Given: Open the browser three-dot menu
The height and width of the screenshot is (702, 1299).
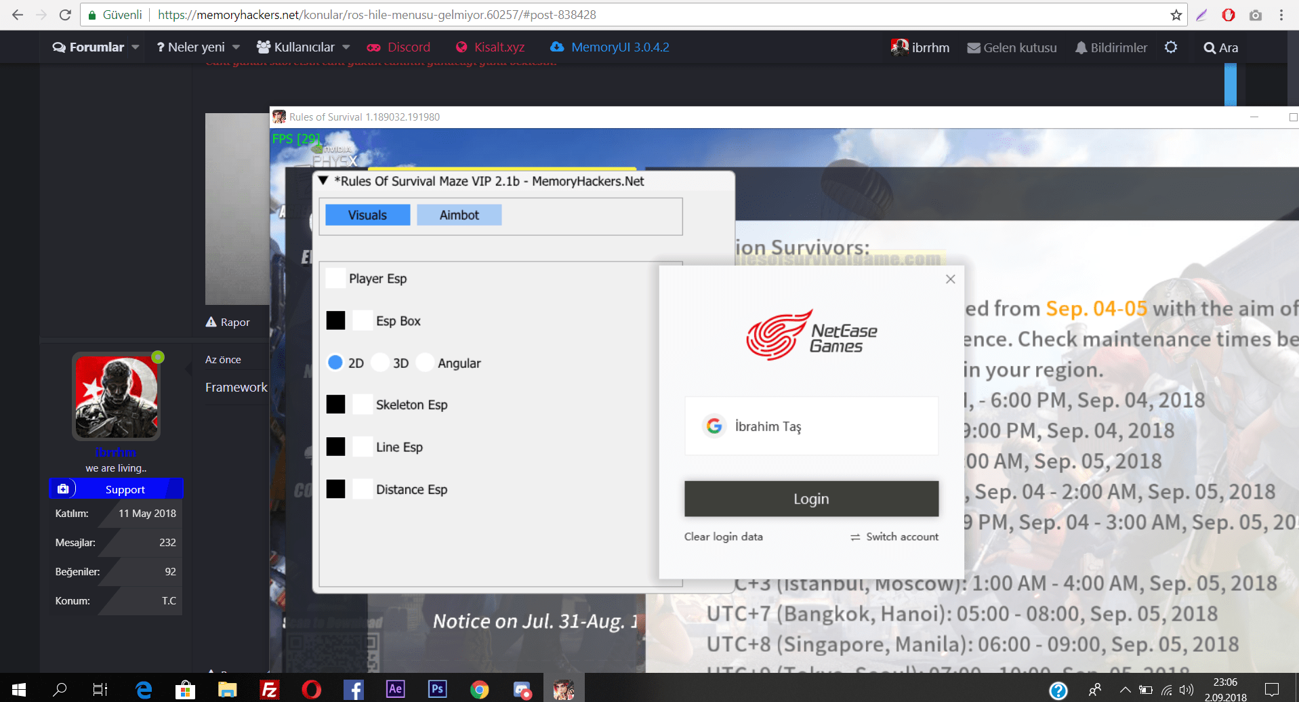Looking at the screenshot, I should [1281, 15].
